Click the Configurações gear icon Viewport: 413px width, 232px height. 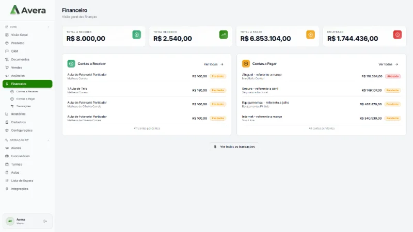[x=7, y=130]
